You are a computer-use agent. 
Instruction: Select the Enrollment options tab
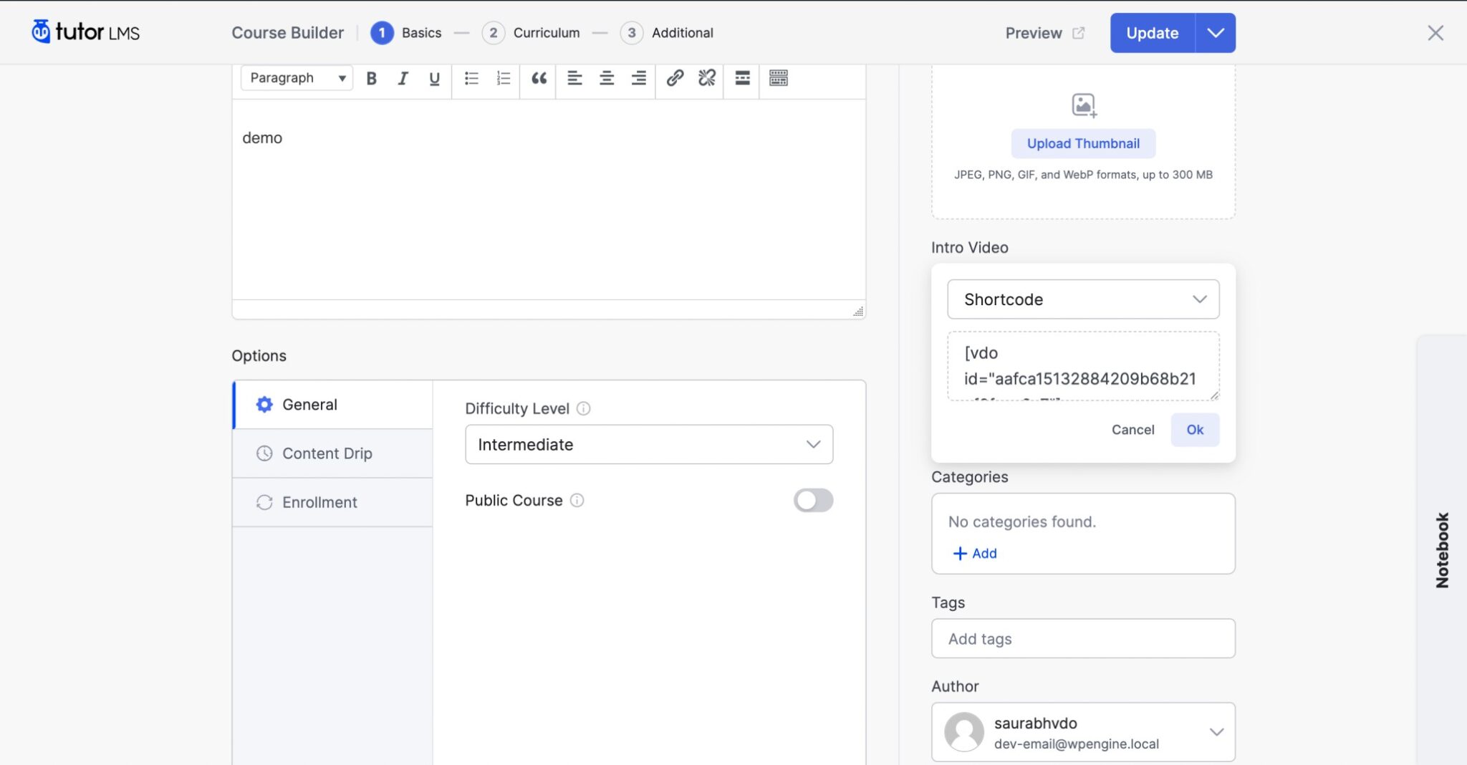pos(319,502)
